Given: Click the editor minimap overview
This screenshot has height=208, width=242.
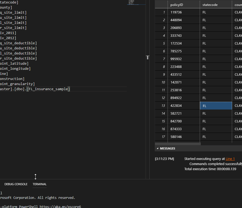Looking at the screenshot, I should (136, 2).
